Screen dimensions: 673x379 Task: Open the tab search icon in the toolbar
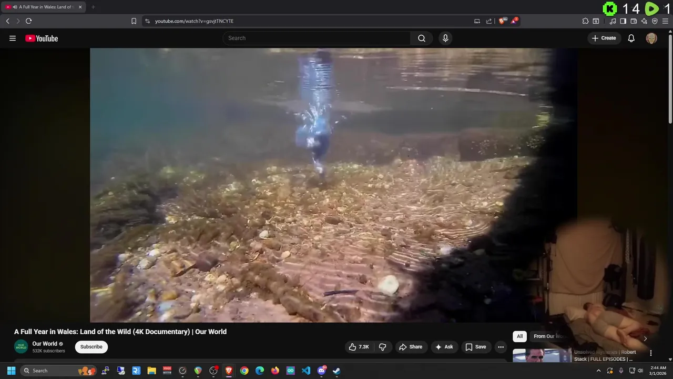(596, 21)
